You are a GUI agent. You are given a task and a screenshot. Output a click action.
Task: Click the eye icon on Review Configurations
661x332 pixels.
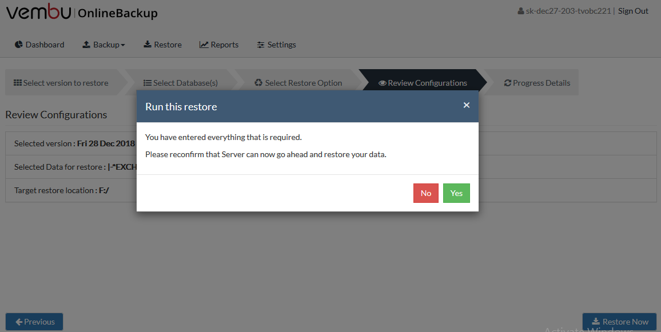click(383, 83)
